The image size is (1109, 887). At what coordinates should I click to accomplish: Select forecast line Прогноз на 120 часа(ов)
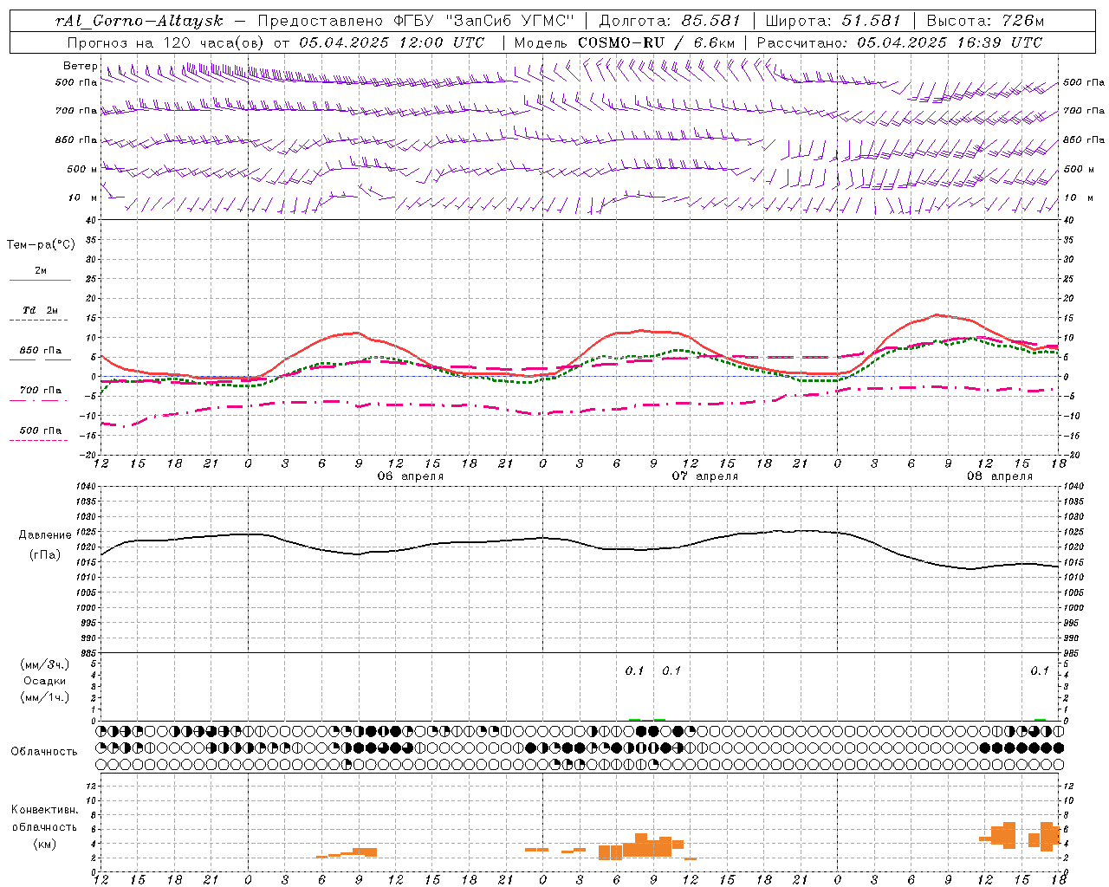[x=166, y=42]
